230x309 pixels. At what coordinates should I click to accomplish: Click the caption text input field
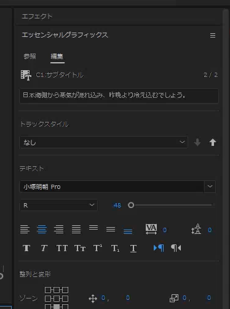pyautogui.click(x=119, y=95)
